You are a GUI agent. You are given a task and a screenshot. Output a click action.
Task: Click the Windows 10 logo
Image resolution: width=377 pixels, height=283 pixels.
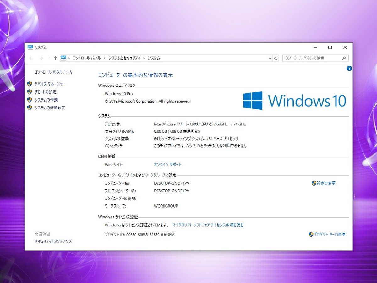coord(295,101)
